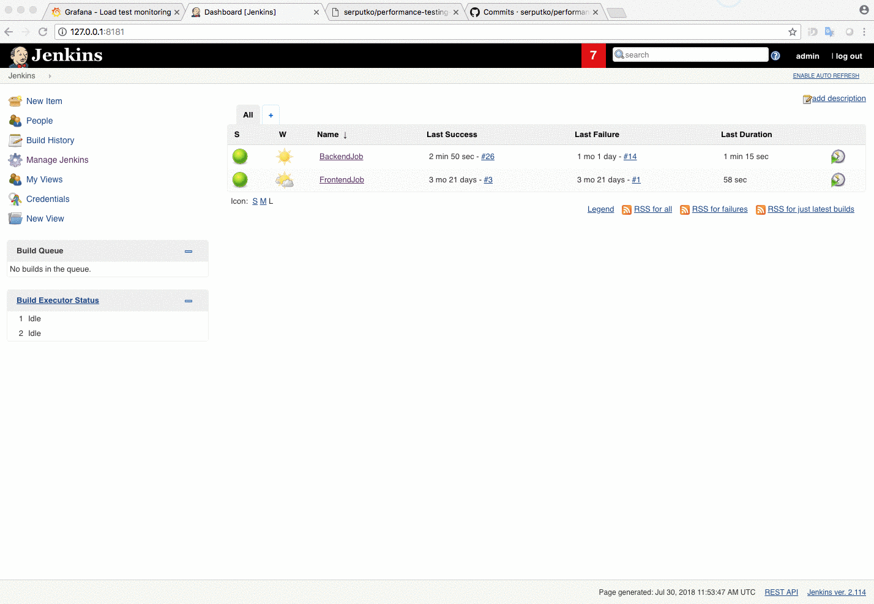Sort by Last Success column header
Image resolution: width=874 pixels, height=604 pixels.
click(452, 135)
